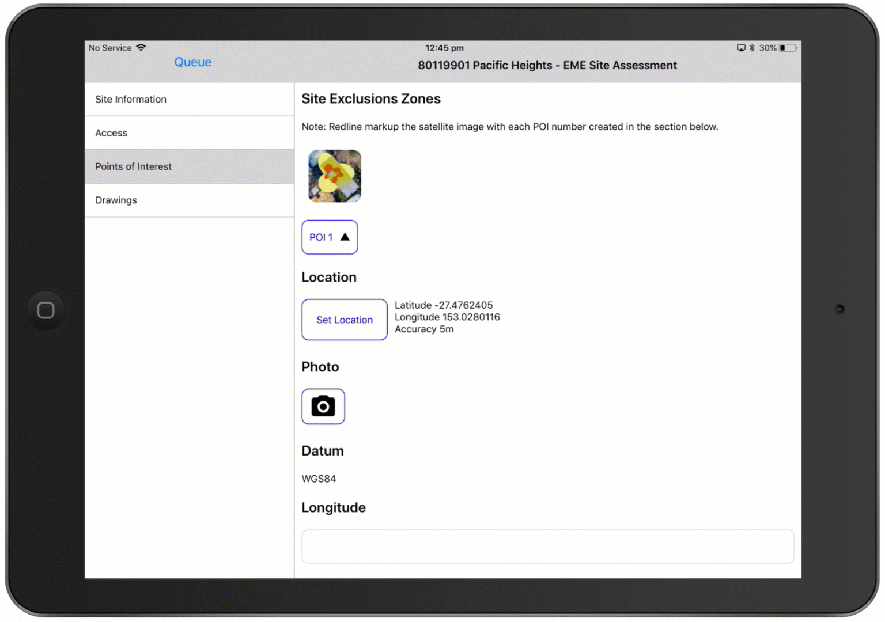Open the Drawings section
Viewport: 885px width, 622px height.
(189, 200)
